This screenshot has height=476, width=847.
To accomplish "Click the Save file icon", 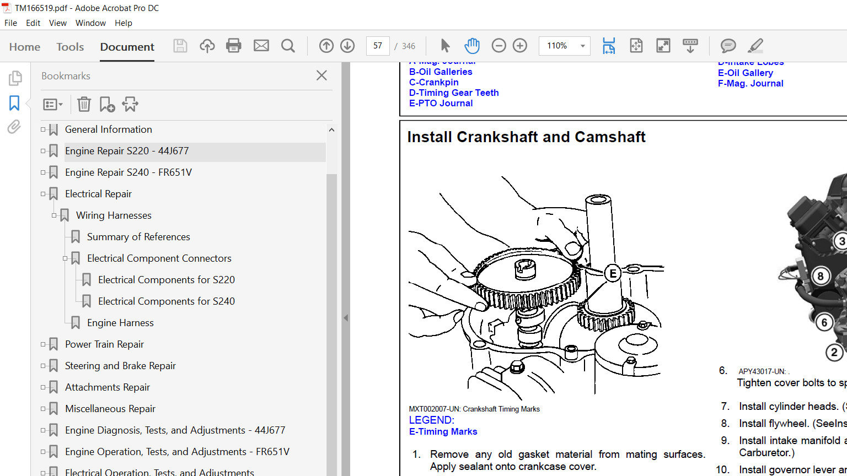I will (x=180, y=46).
